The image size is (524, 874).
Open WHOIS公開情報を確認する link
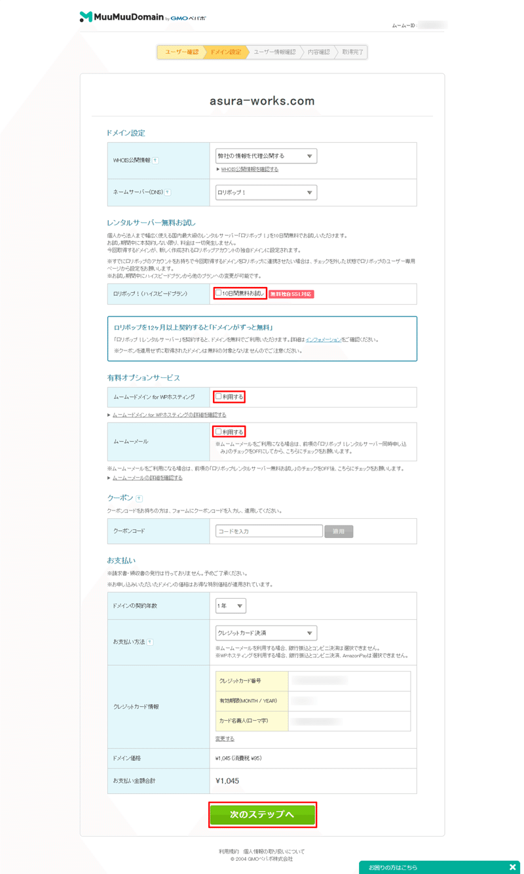pyautogui.click(x=250, y=169)
